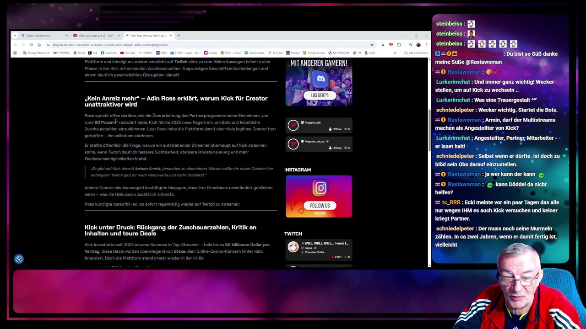The height and width of the screenshot is (329, 586).
Task: Click heading 'Kein Anreiz mehr' Adin Ross
Action: 176,101
